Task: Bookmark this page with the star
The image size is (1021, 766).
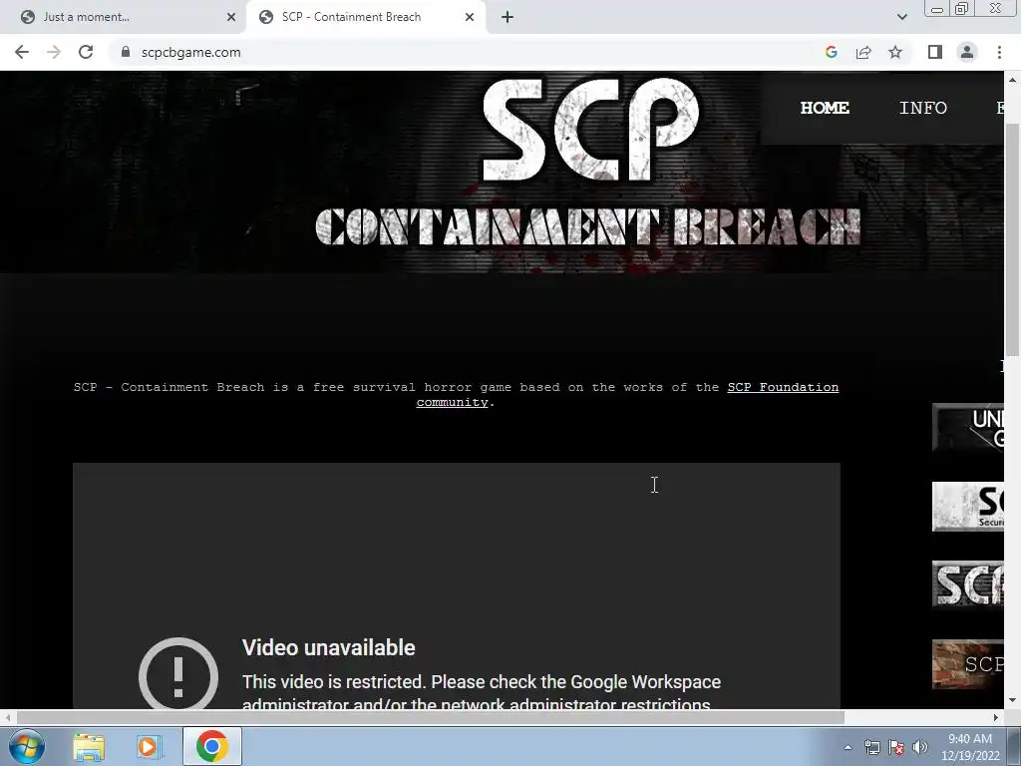Action: click(x=895, y=52)
